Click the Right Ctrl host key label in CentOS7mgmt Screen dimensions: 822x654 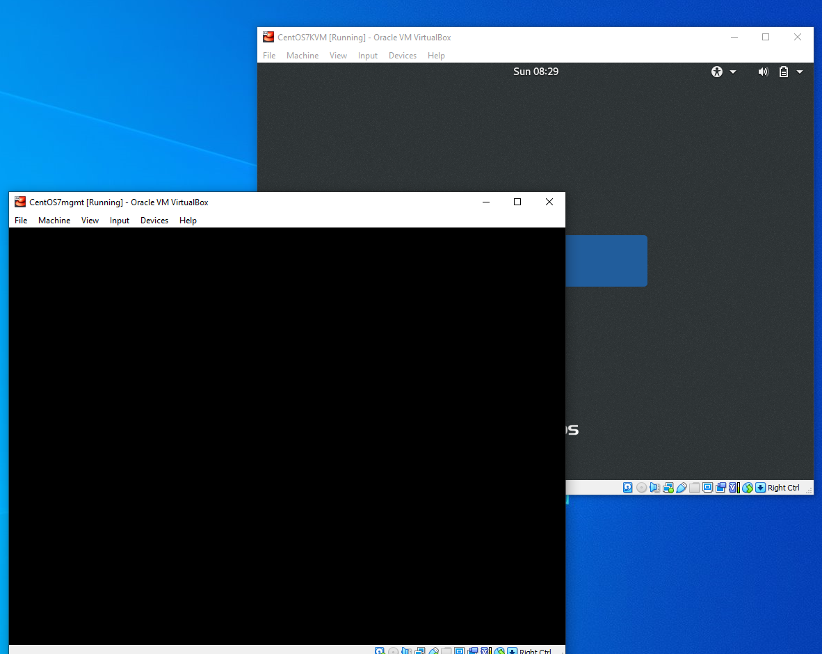tap(535, 651)
